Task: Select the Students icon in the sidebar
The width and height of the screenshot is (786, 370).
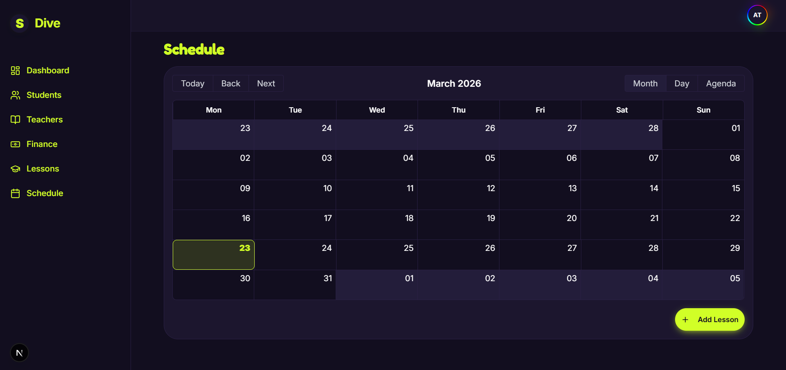Action: click(x=16, y=95)
